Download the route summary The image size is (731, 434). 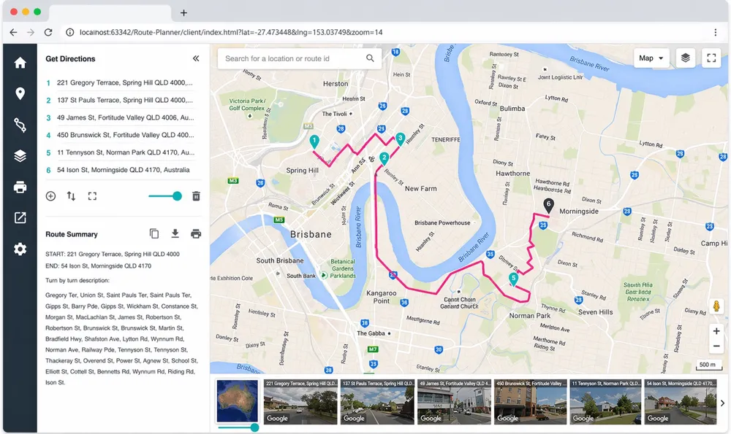pos(175,234)
